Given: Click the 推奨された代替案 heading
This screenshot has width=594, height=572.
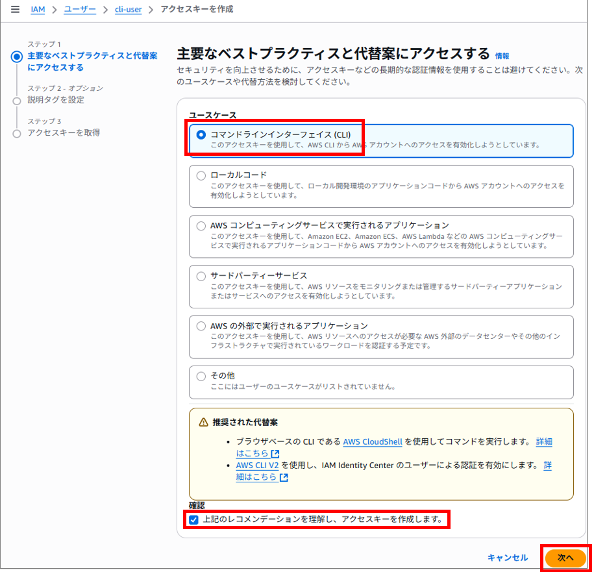Looking at the screenshot, I should click(245, 422).
